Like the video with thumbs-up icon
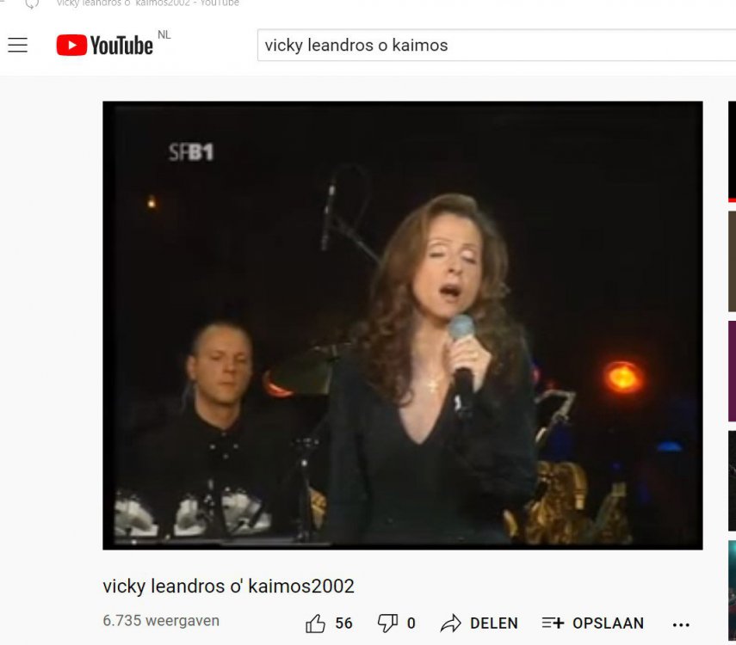Screen dimensions: 736x645 pos(315,623)
